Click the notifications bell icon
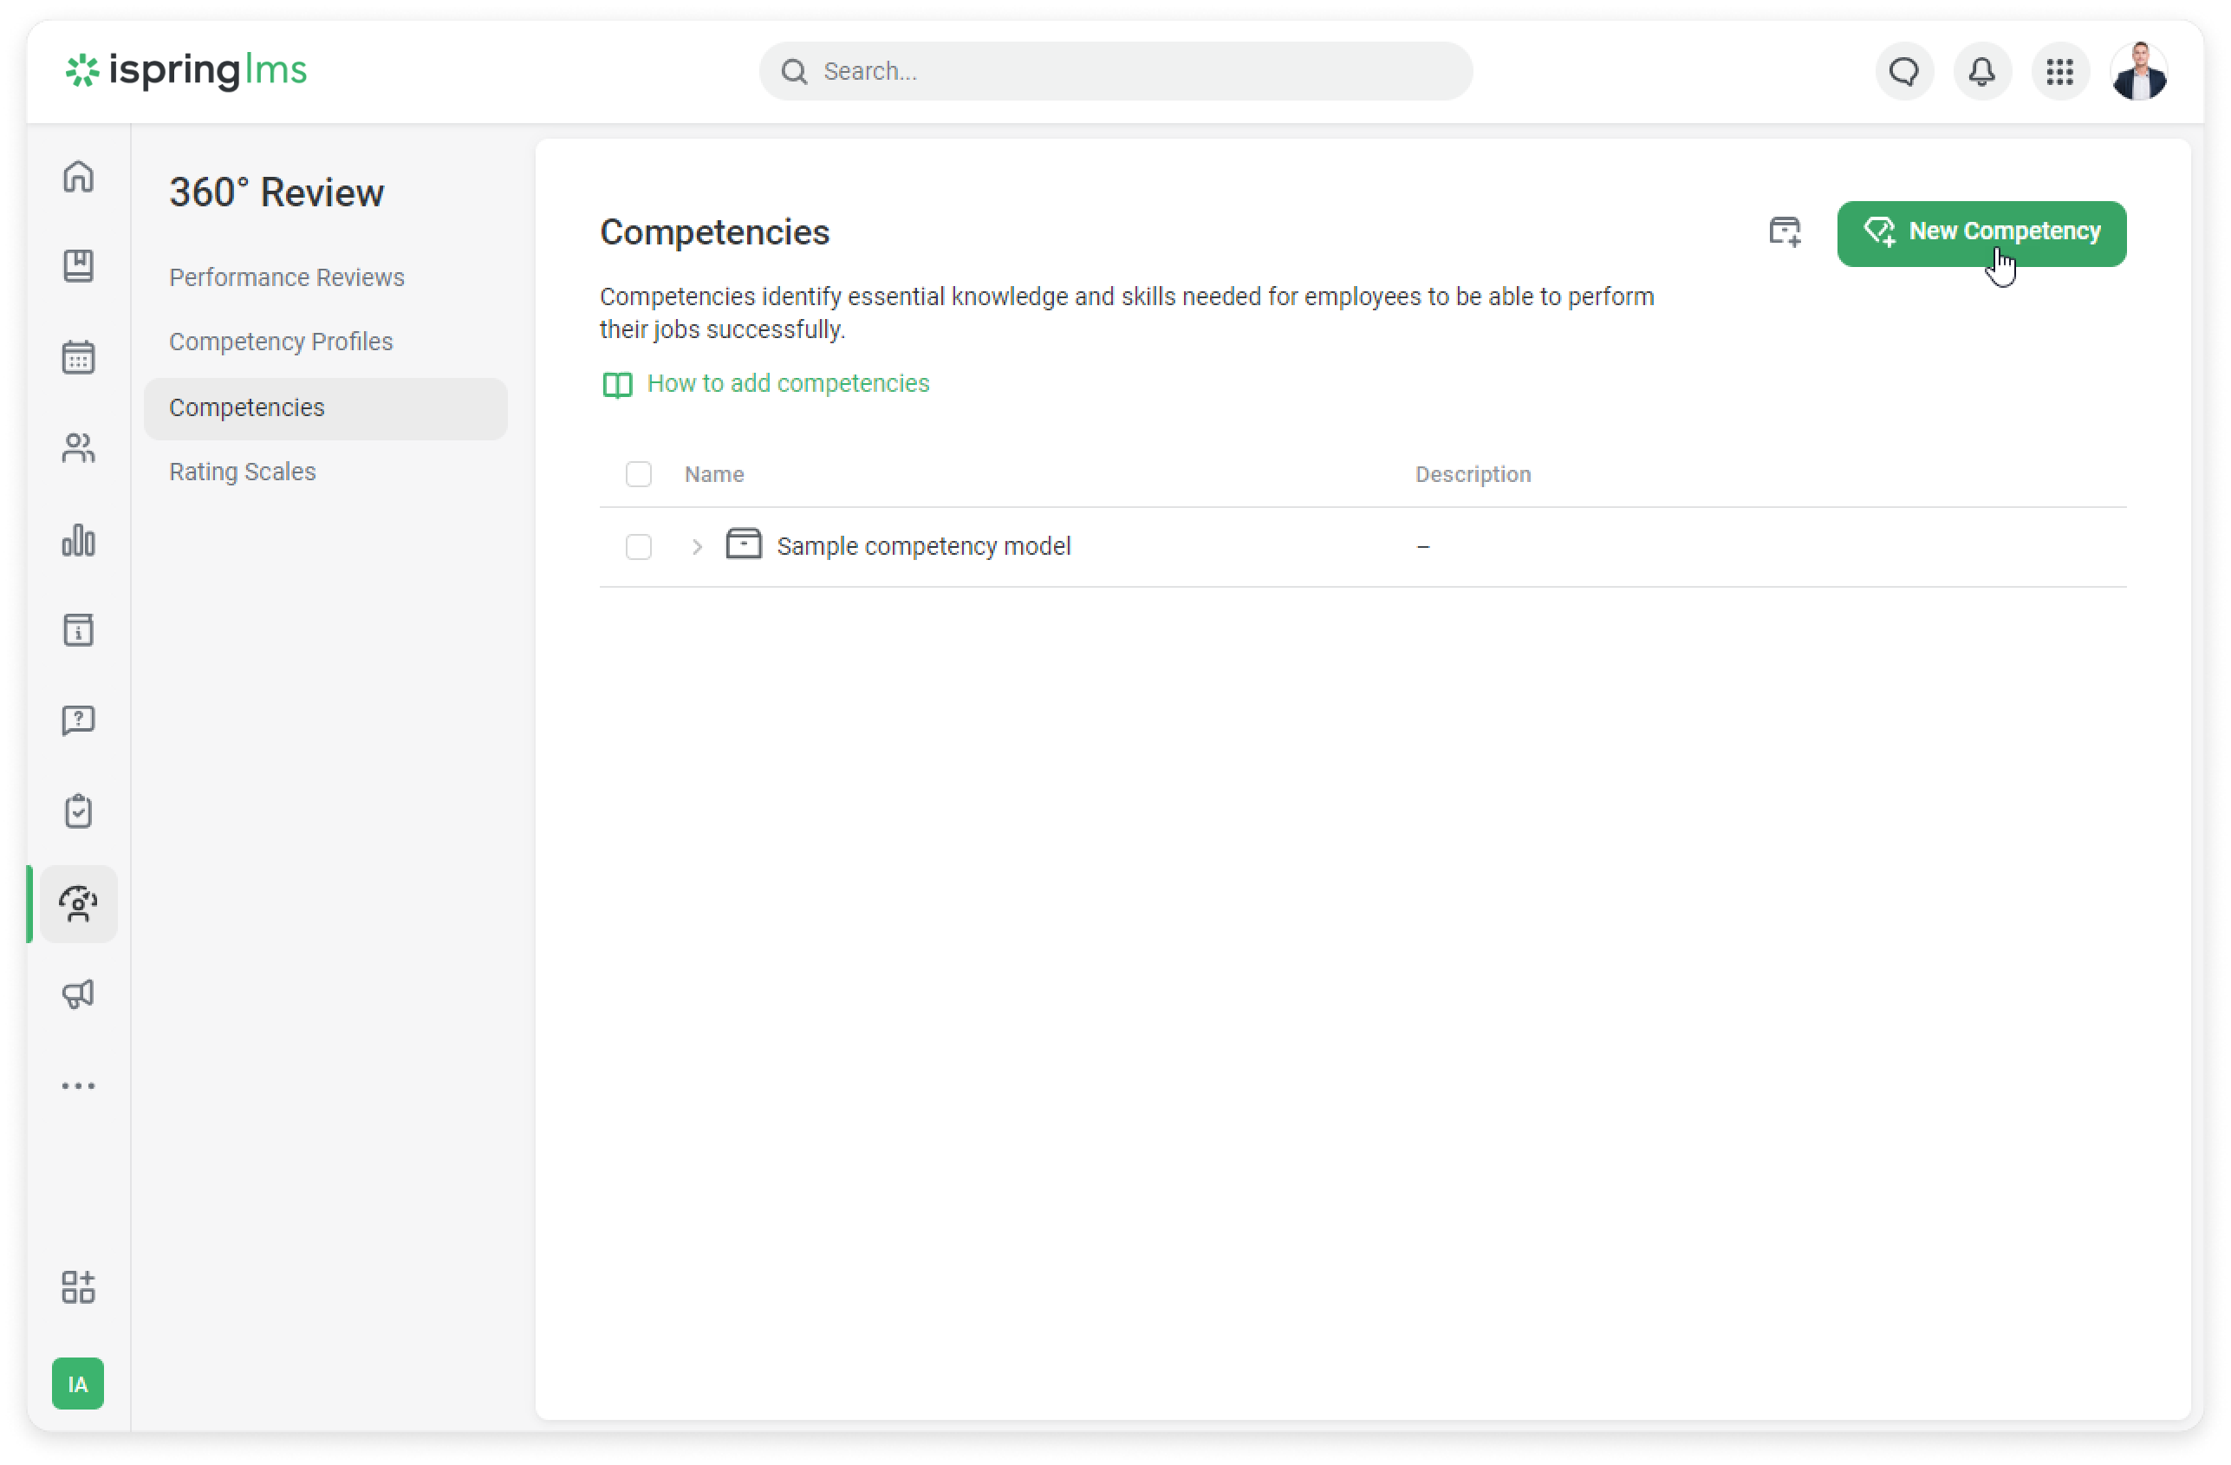The width and height of the screenshot is (2231, 1465). [1981, 71]
